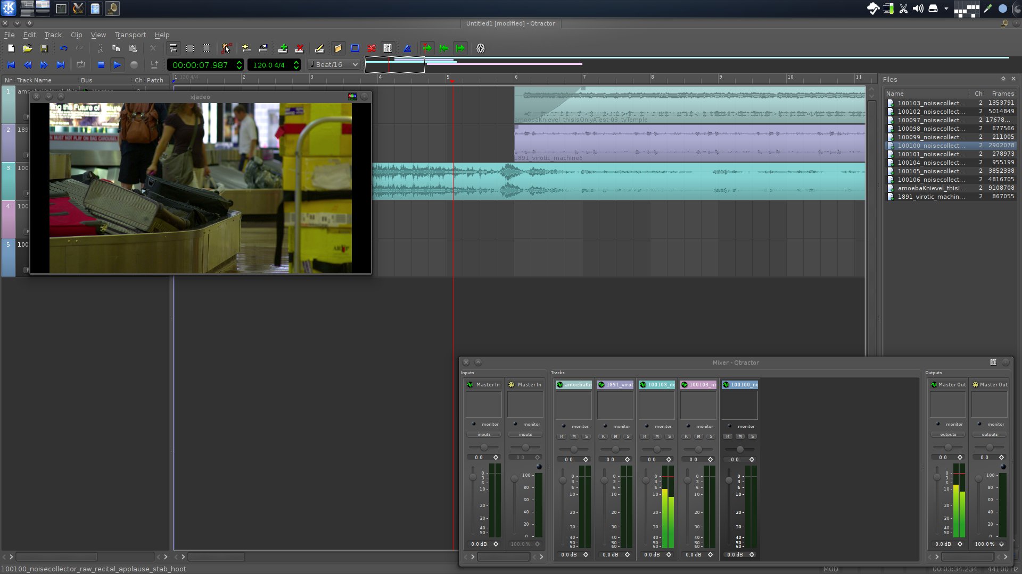
Task: Open the Clip menu
Action: [x=76, y=35]
